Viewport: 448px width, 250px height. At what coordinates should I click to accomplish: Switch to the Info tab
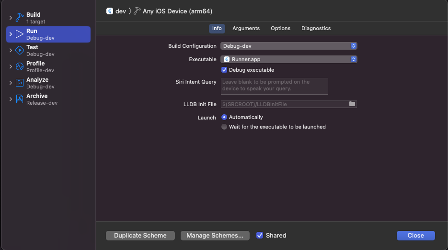pos(217,28)
